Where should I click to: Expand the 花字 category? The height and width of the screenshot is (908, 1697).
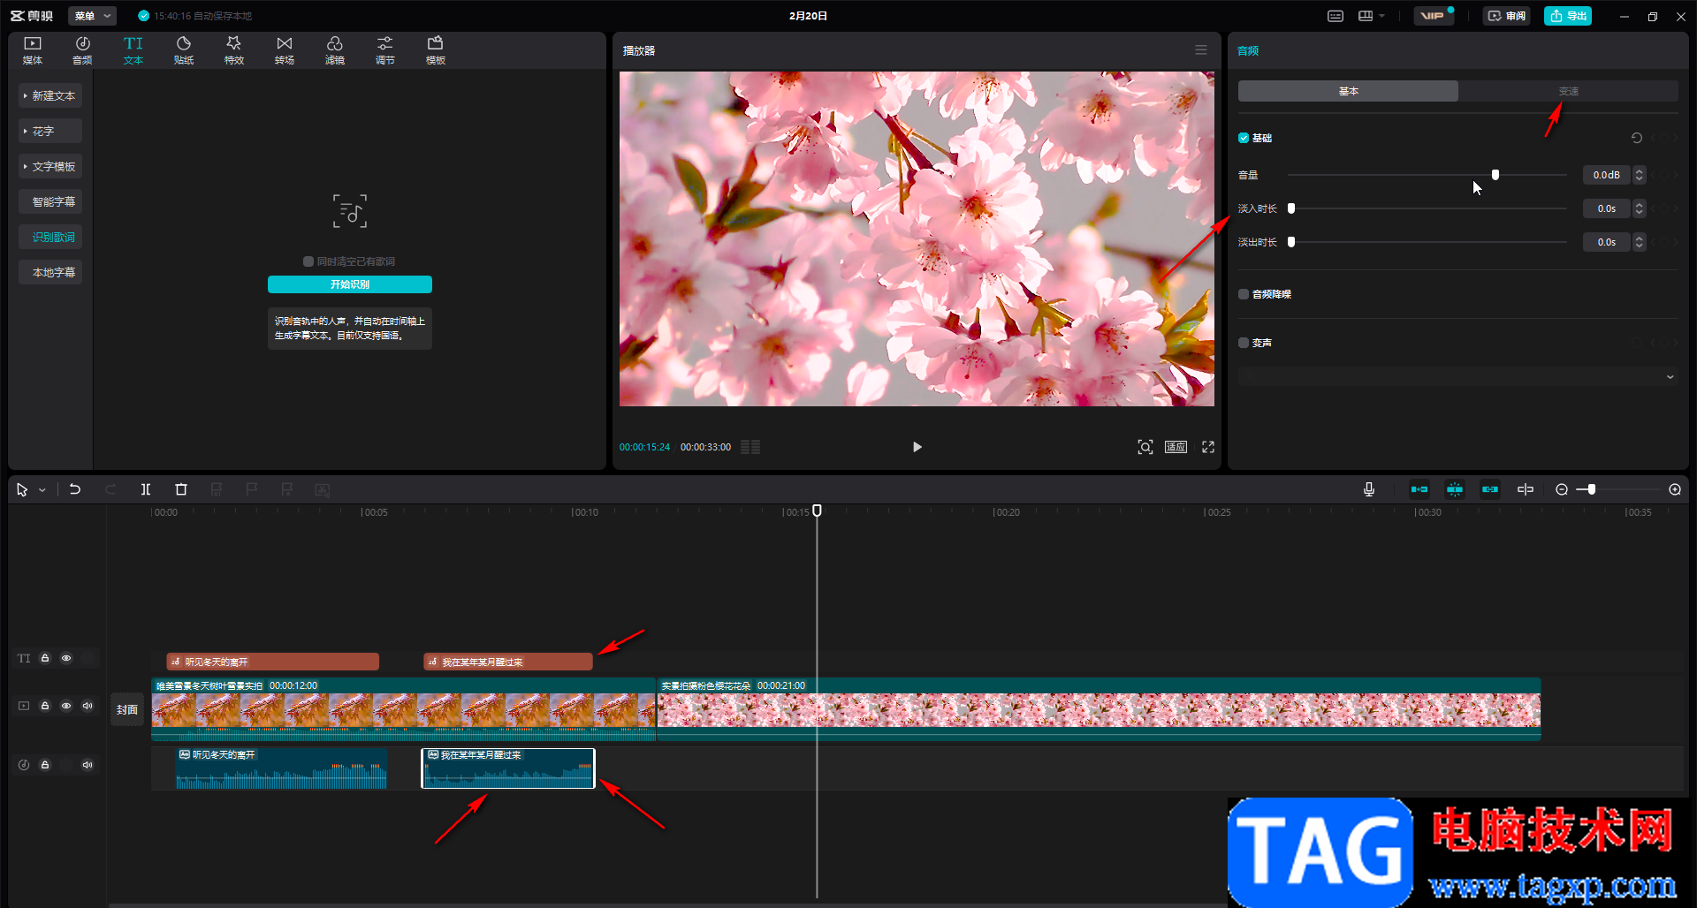(50, 131)
